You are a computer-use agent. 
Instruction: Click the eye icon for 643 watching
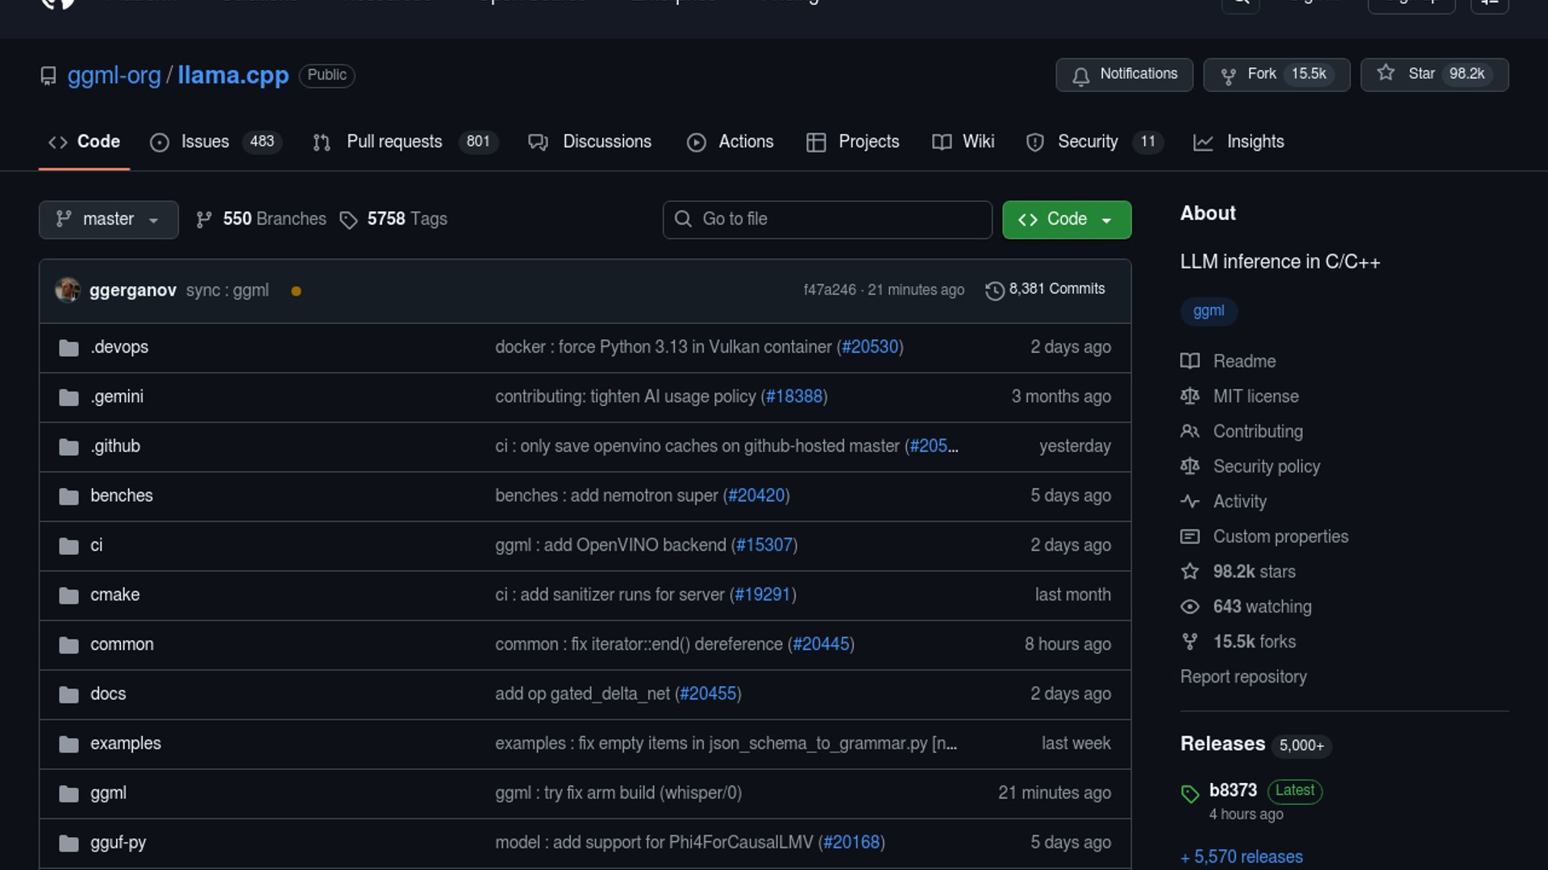coord(1190,607)
